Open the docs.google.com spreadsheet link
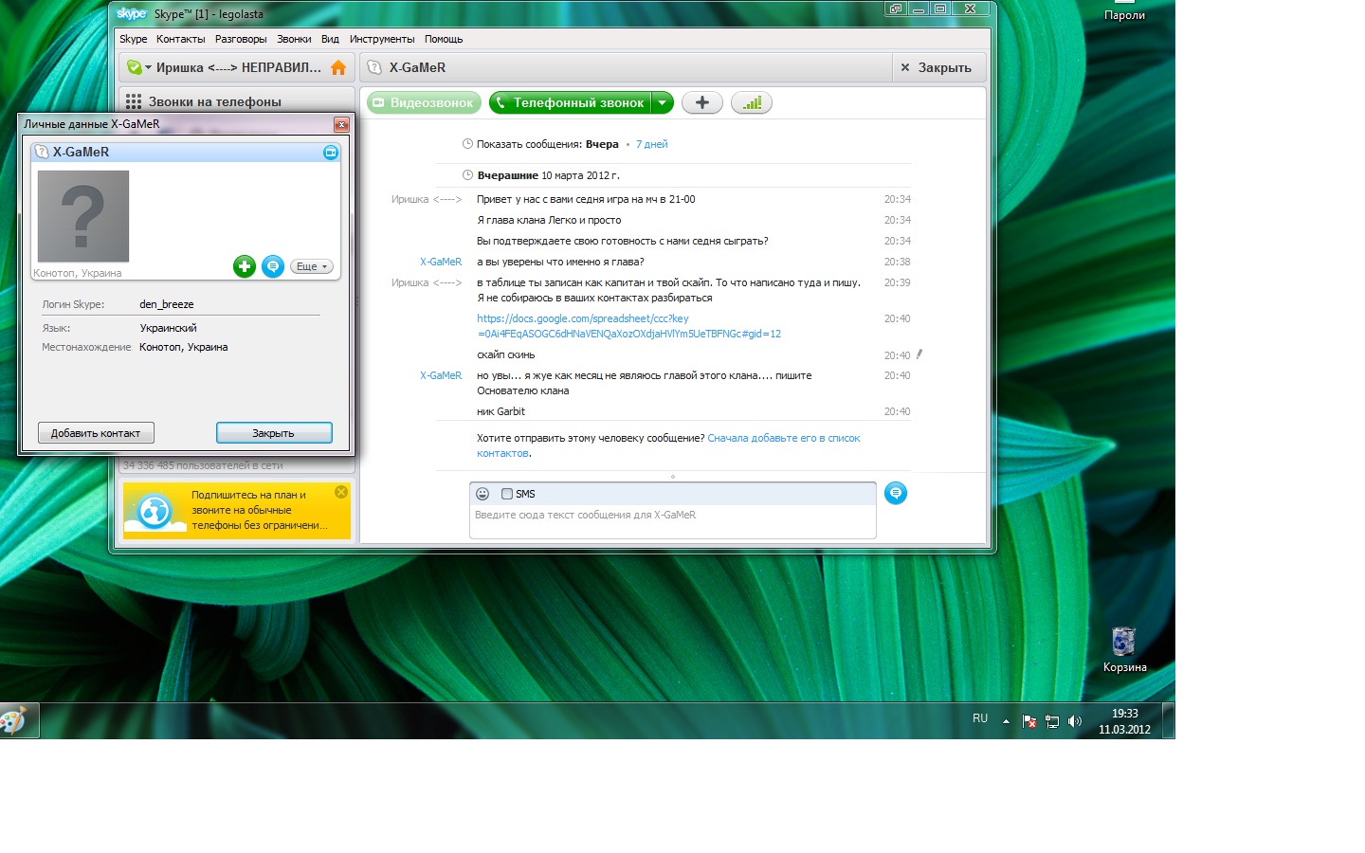Image resolution: width=1365 pixels, height=853 pixels. [628, 326]
